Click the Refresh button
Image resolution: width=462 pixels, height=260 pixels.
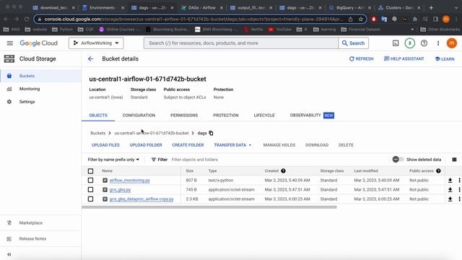pos(361,59)
